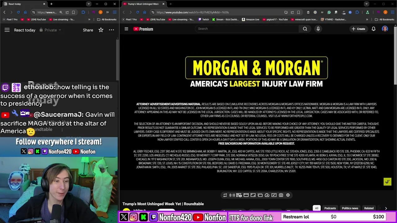The image size is (397, 223).
Task: Go back in the left browser window
Action: (4, 12)
